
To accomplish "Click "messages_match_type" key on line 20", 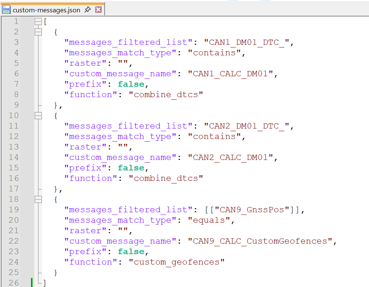I will coord(120,220).
